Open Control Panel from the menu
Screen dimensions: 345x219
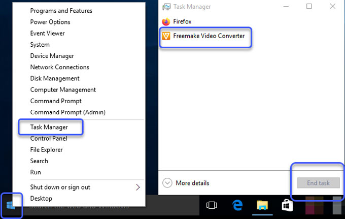(48, 138)
